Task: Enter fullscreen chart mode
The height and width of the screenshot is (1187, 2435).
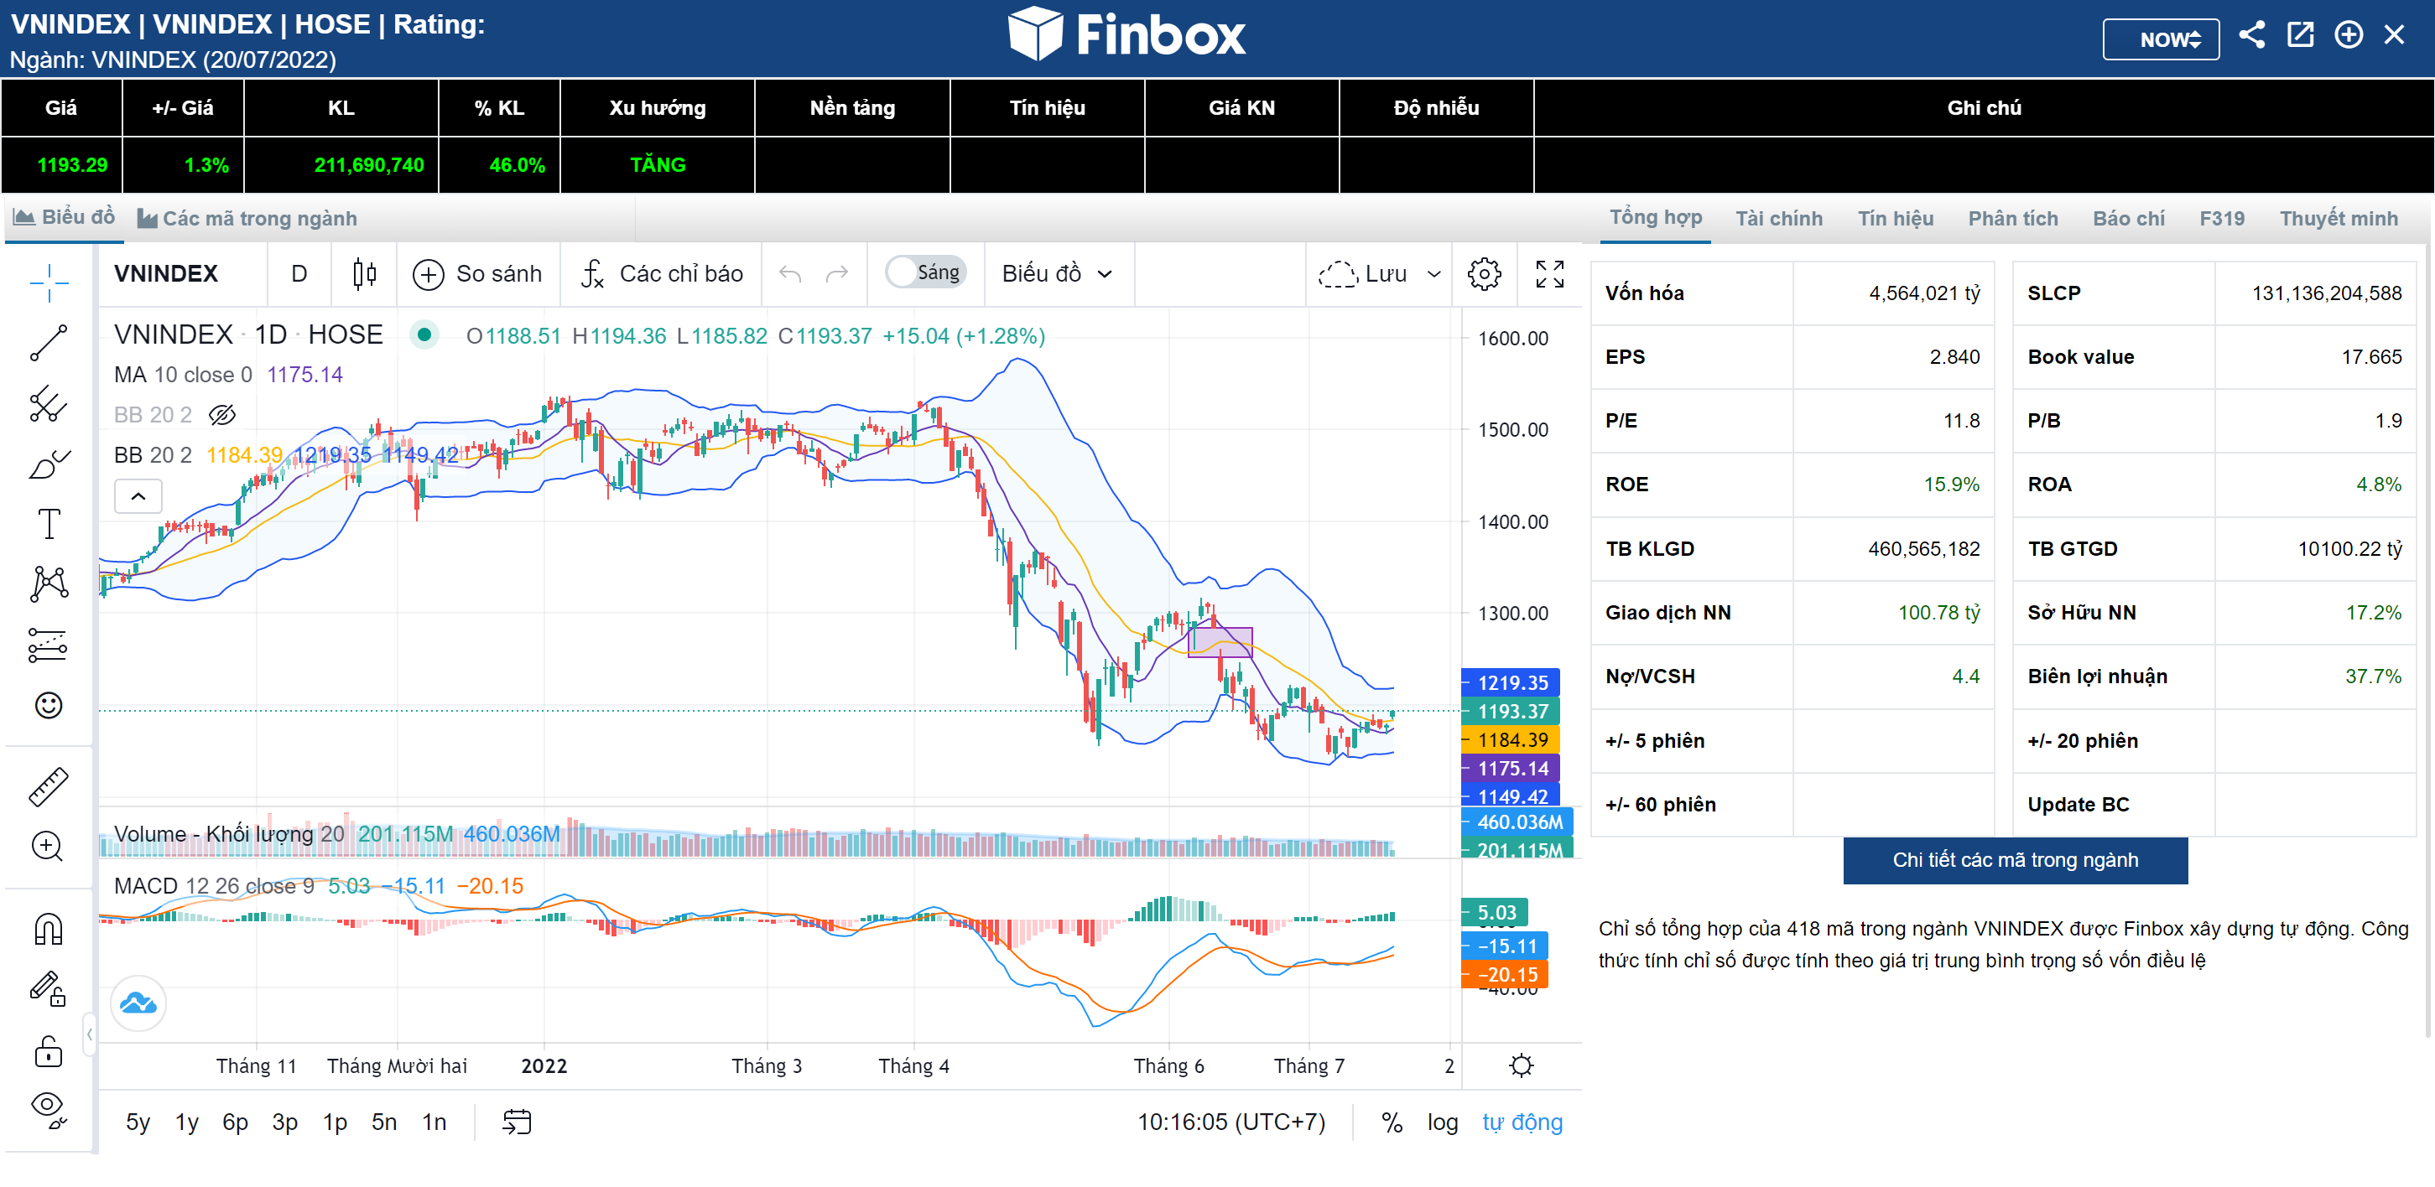Action: [1549, 274]
